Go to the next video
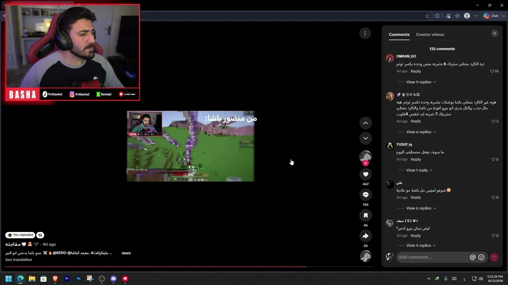This screenshot has width=508, height=285. coord(366,138)
